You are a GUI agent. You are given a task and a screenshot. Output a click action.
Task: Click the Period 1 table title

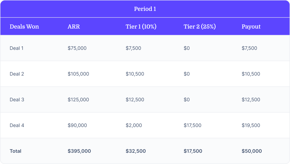tap(145, 9)
